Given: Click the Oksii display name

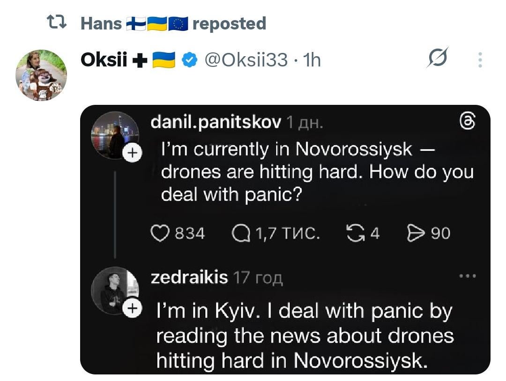Looking at the screenshot, I should pos(104,60).
